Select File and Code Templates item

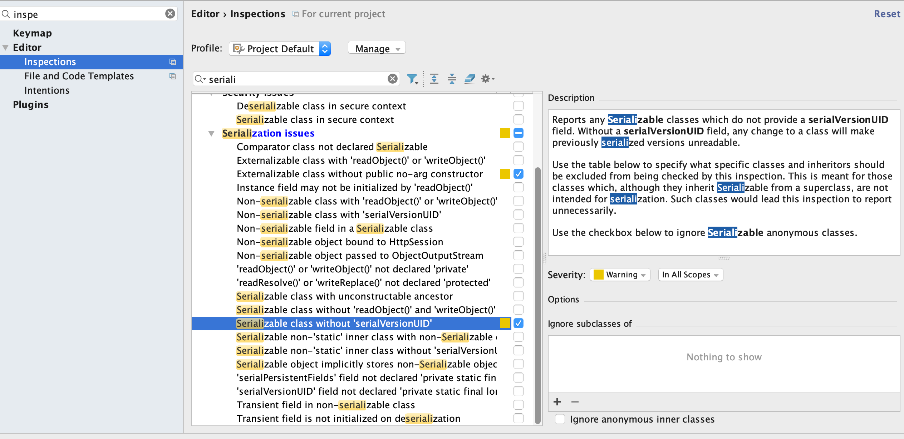pyautogui.click(x=79, y=76)
